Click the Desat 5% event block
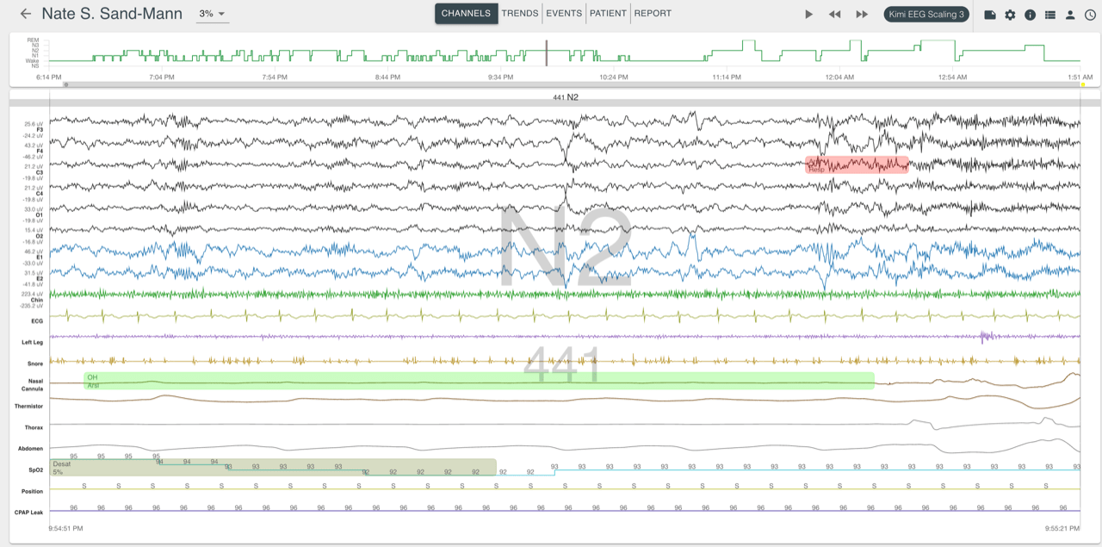The width and height of the screenshot is (1102, 547). pyautogui.click(x=273, y=467)
